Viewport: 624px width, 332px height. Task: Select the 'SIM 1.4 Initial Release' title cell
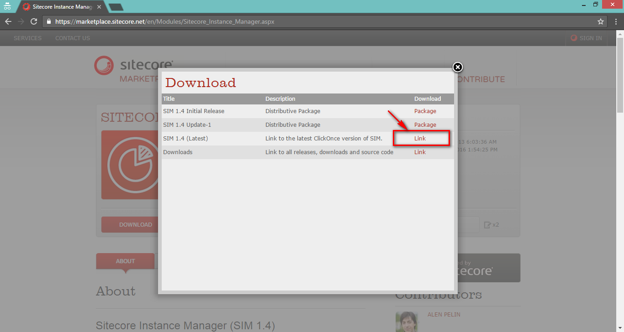(194, 111)
